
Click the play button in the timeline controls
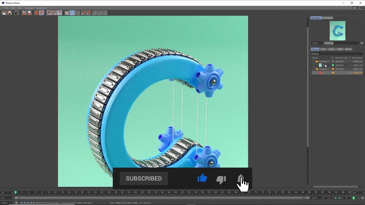(340, 198)
